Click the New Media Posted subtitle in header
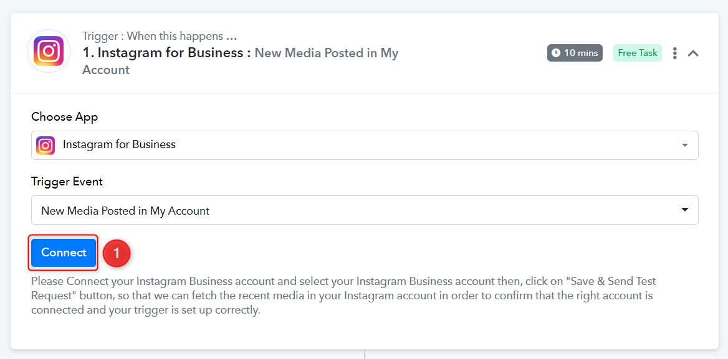 pyautogui.click(x=241, y=61)
